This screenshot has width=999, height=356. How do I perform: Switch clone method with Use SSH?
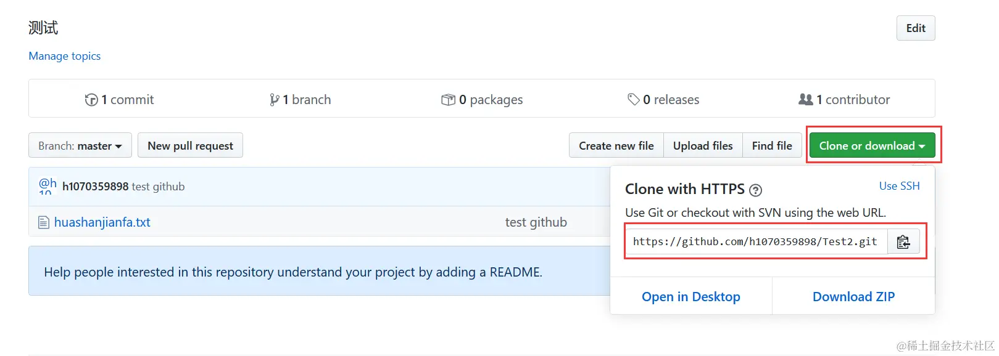tap(899, 186)
